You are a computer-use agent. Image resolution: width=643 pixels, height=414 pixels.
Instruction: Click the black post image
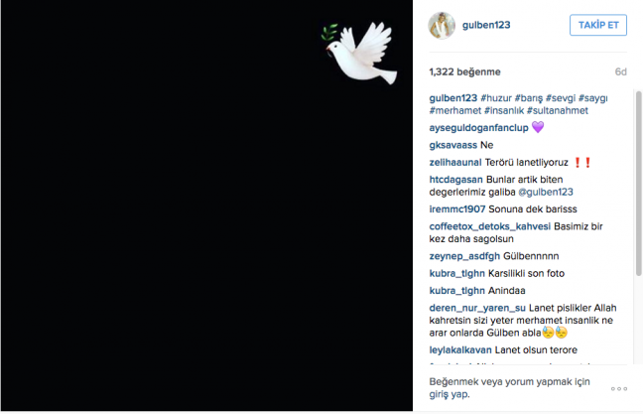pos(206,206)
